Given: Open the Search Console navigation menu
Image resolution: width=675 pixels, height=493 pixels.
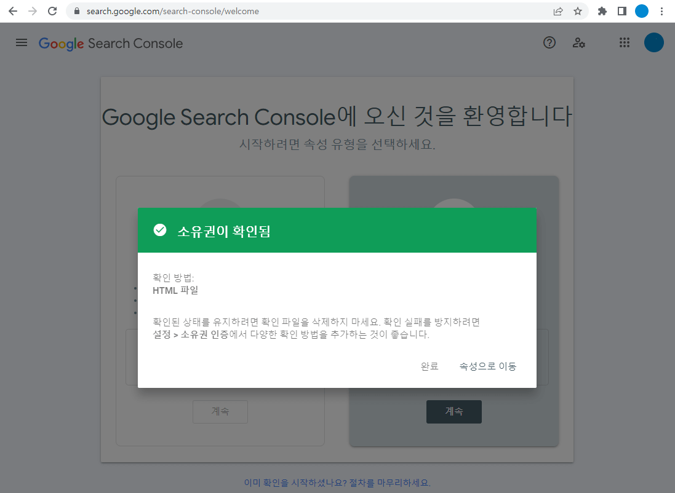Looking at the screenshot, I should pyautogui.click(x=21, y=42).
